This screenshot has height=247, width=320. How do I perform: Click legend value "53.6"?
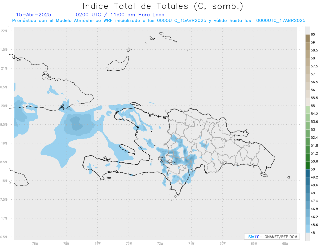[x=314, y=122]
